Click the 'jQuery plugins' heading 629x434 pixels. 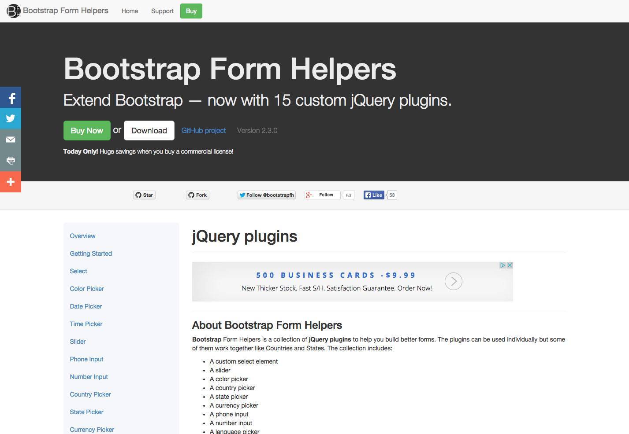pyautogui.click(x=245, y=236)
